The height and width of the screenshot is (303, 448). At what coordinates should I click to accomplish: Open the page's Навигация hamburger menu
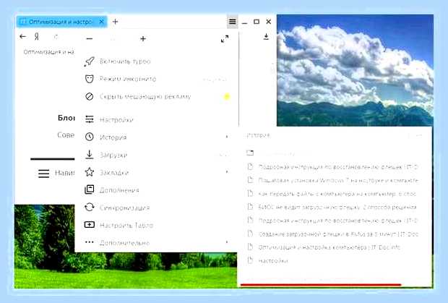pyautogui.click(x=43, y=174)
